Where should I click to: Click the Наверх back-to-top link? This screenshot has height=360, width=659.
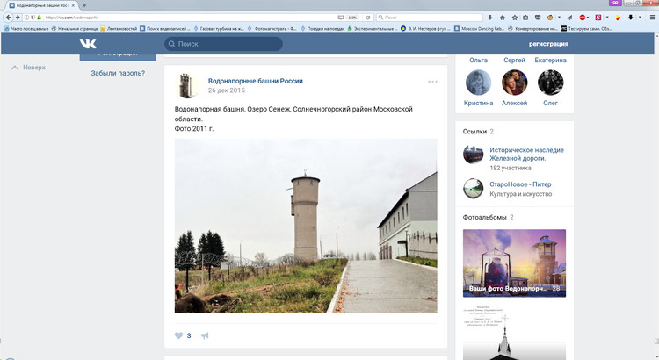pos(28,68)
